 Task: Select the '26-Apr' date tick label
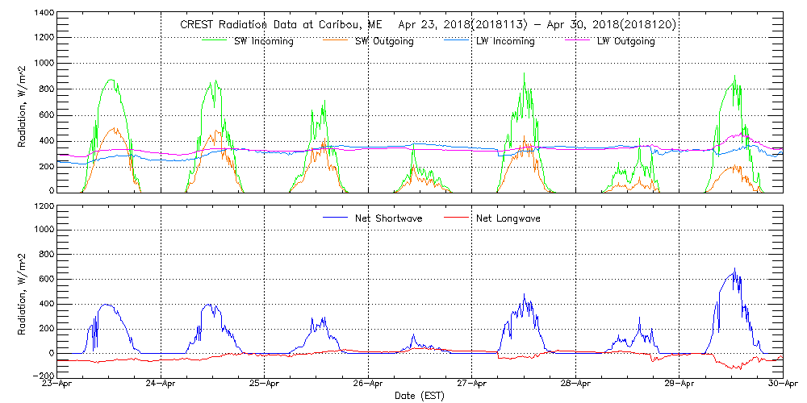[369, 384]
